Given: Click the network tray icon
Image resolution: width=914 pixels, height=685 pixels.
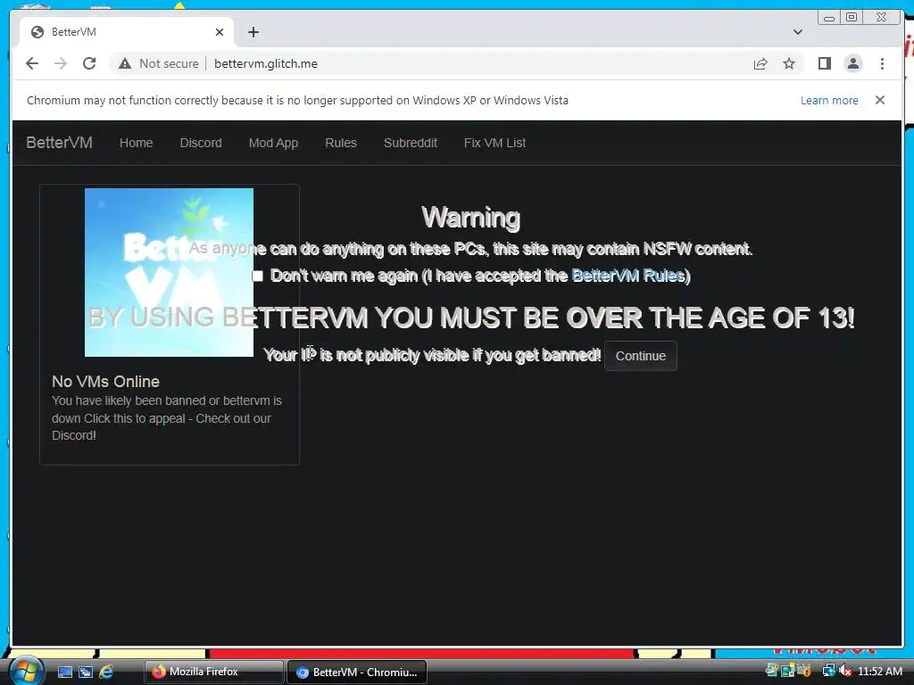Looking at the screenshot, I should (x=828, y=672).
